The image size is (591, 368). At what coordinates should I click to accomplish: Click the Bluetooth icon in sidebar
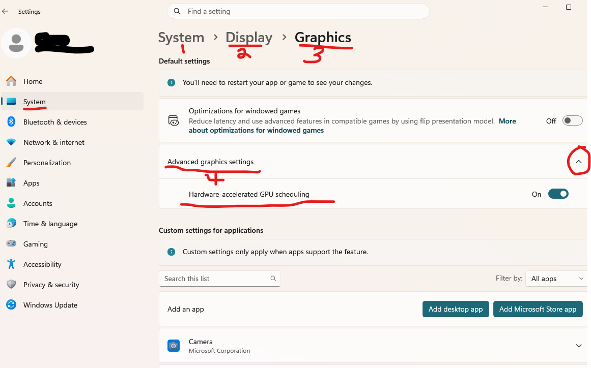11,121
